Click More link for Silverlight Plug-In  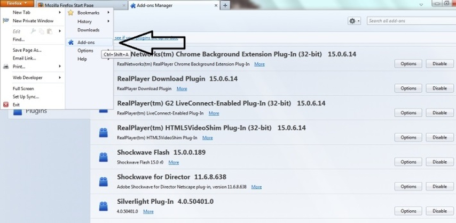click(148, 211)
